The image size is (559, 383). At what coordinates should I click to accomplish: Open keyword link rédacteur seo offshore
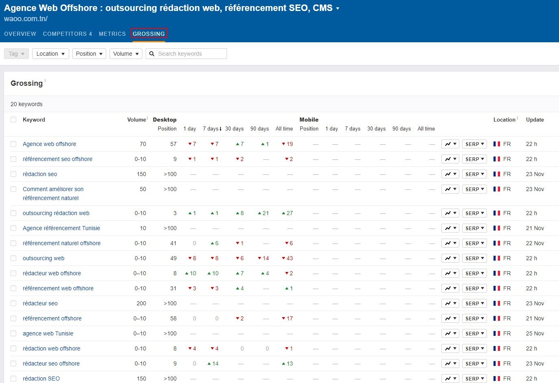(51, 363)
